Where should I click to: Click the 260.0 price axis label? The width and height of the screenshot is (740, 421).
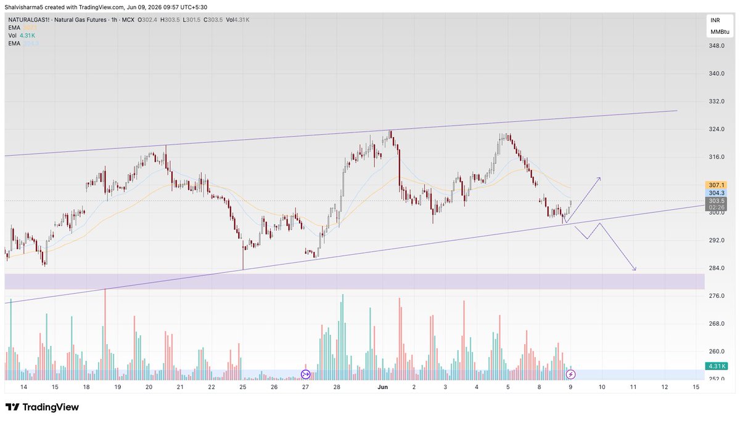point(717,351)
